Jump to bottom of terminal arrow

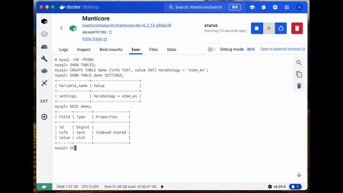coord(299,175)
